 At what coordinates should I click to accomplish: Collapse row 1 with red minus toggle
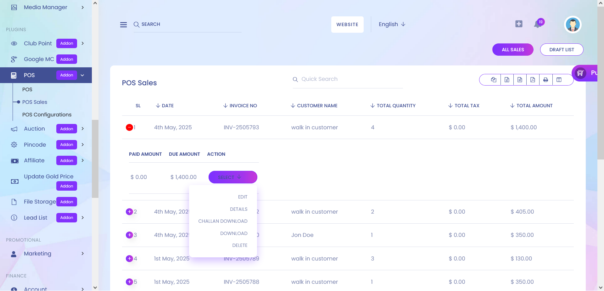(x=129, y=127)
